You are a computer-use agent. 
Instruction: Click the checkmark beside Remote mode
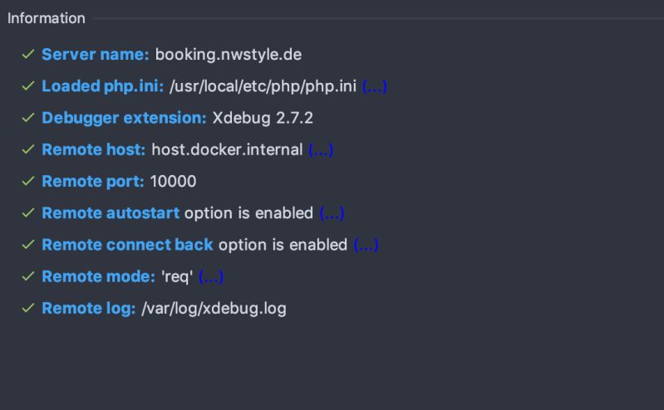[x=28, y=276]
